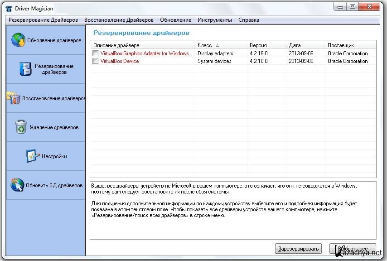This screenshot has width=387, height=261.
Task: Sort by Описание драйвера column header
Action: click(142, 45)
